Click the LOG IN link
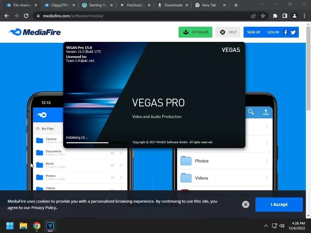 [273, 32]
